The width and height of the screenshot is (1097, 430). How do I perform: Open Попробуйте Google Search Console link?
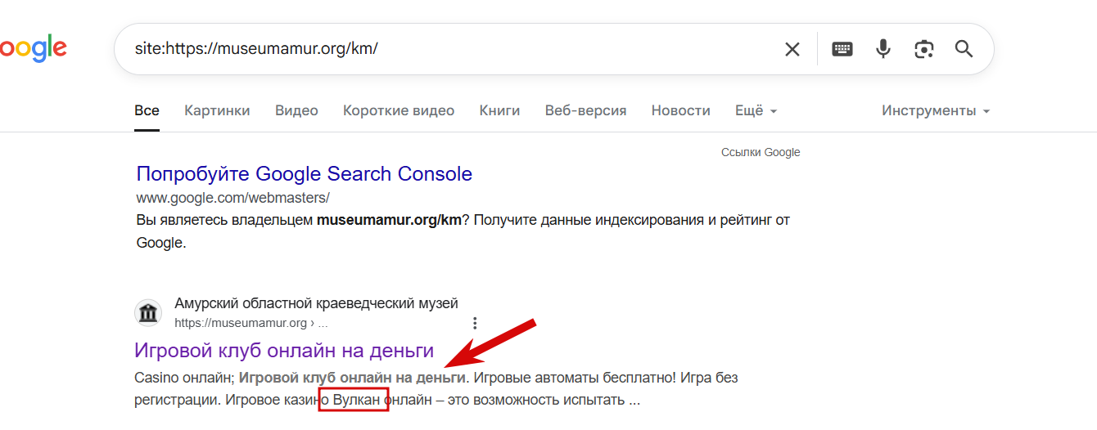click(305, 174)
